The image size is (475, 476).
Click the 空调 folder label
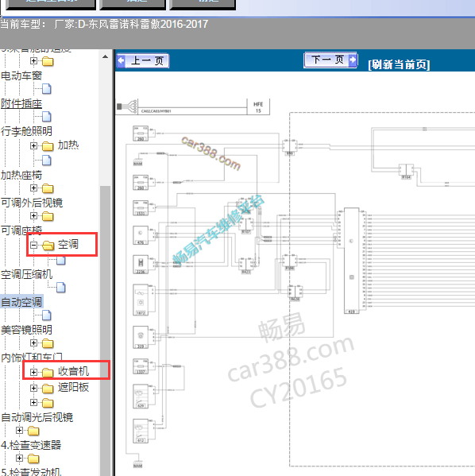point(68,244)
